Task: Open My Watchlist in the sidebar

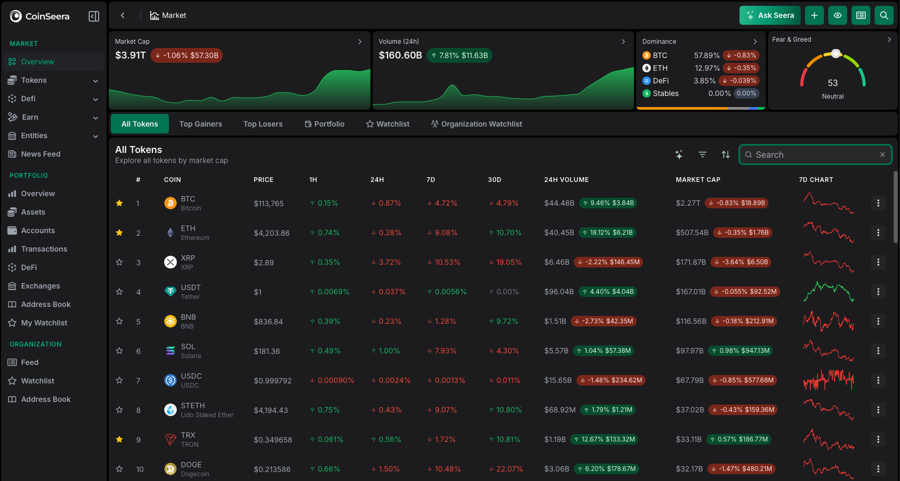Action: [53, 323]
